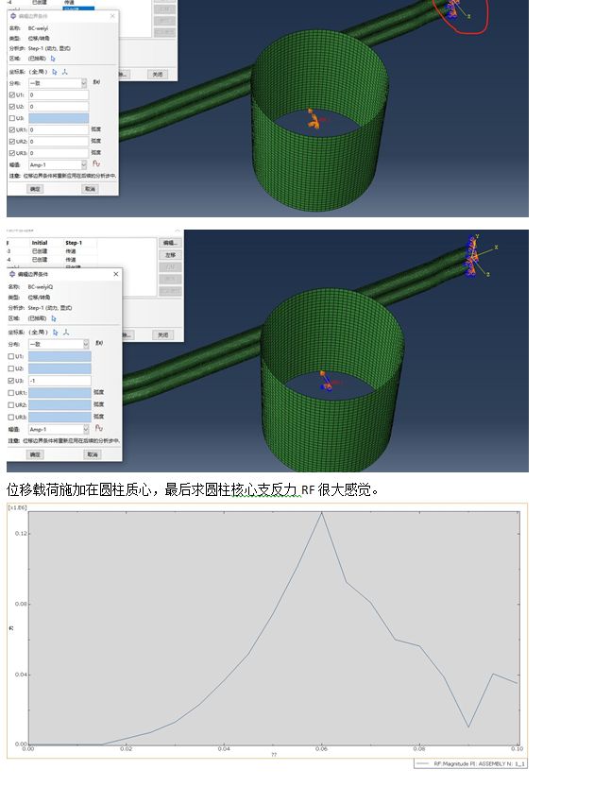Click U3 value field containing -1
The height and width of the screenshot is (787, 611).
pyautogui.click(x=59, y=381)
